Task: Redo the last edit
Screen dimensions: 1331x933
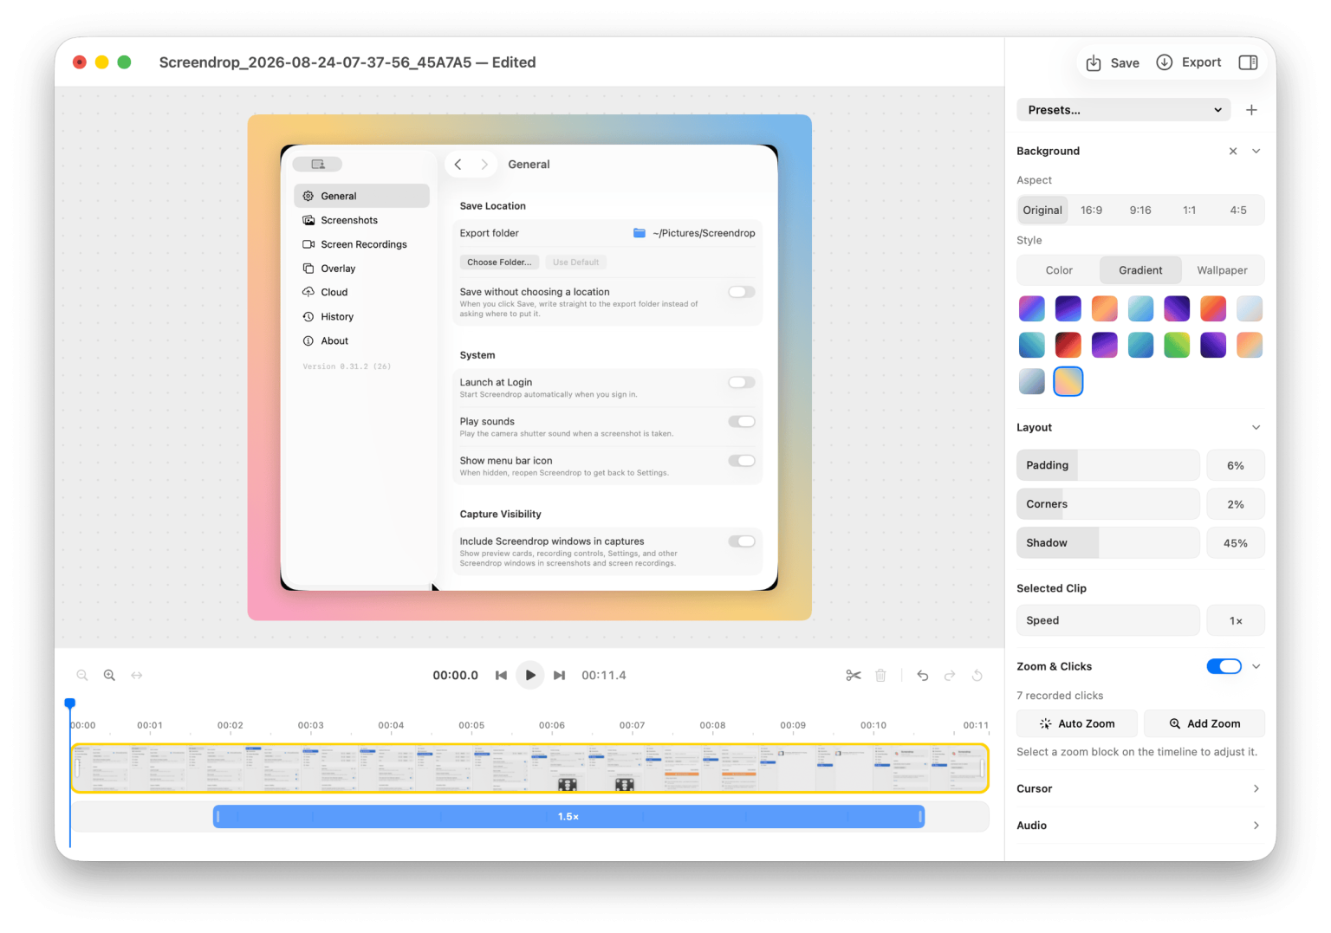Action: [x=950, y=675]
